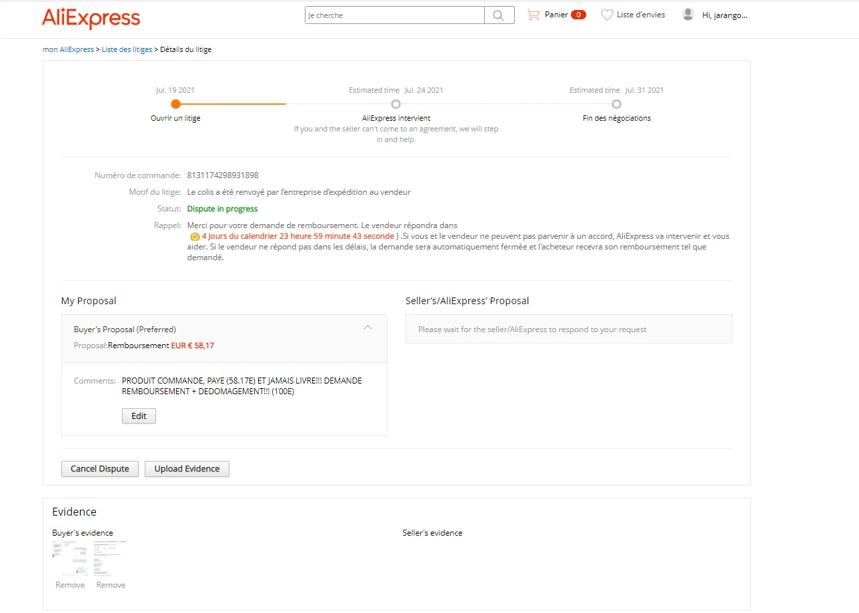Viewport: 859px width, 613px height.
Task: Click the 'Seller's evidence' label
Action: coord(432,533)
